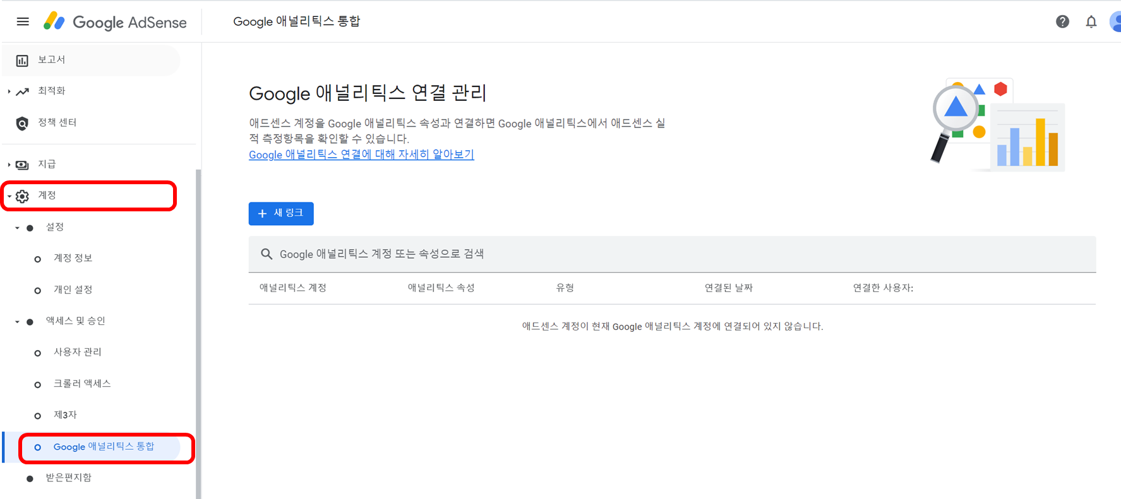The image size is (1121, 499).
Task: Open the help question mark icon
Action: pyautogui.click(x=1062, y=21)
